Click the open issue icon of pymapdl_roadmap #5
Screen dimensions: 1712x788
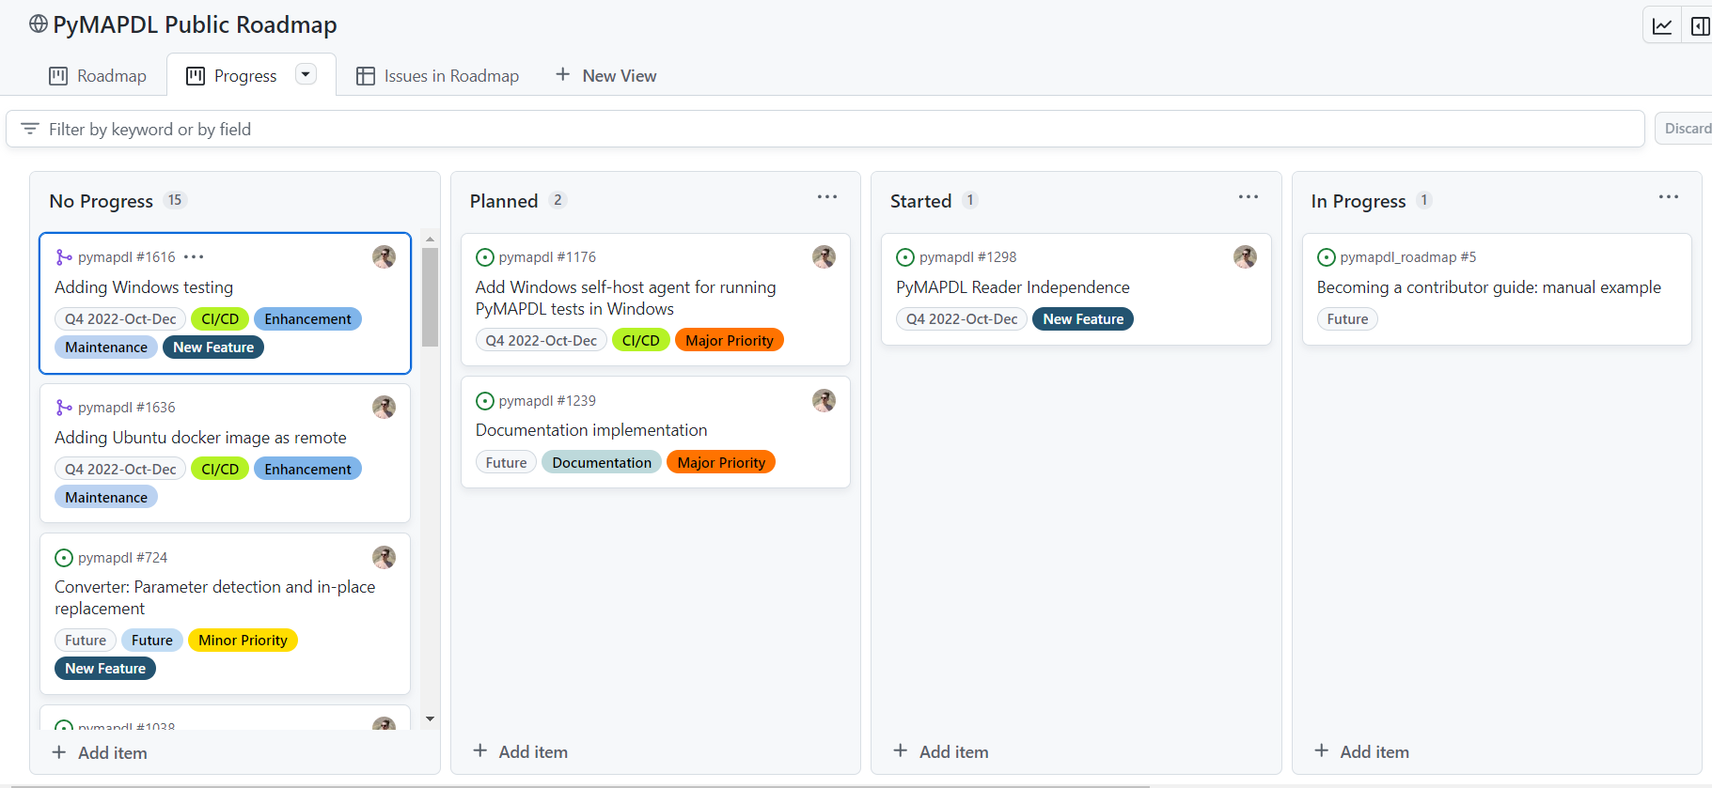click(1327, 257)
